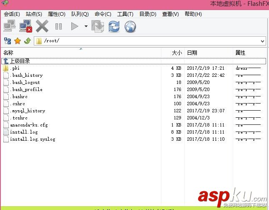Open the 查看(V) menu
This screenshot has width=269, height=210.
[170, 14]
